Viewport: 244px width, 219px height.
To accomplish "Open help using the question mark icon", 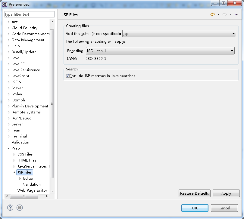I will point(10,208).
